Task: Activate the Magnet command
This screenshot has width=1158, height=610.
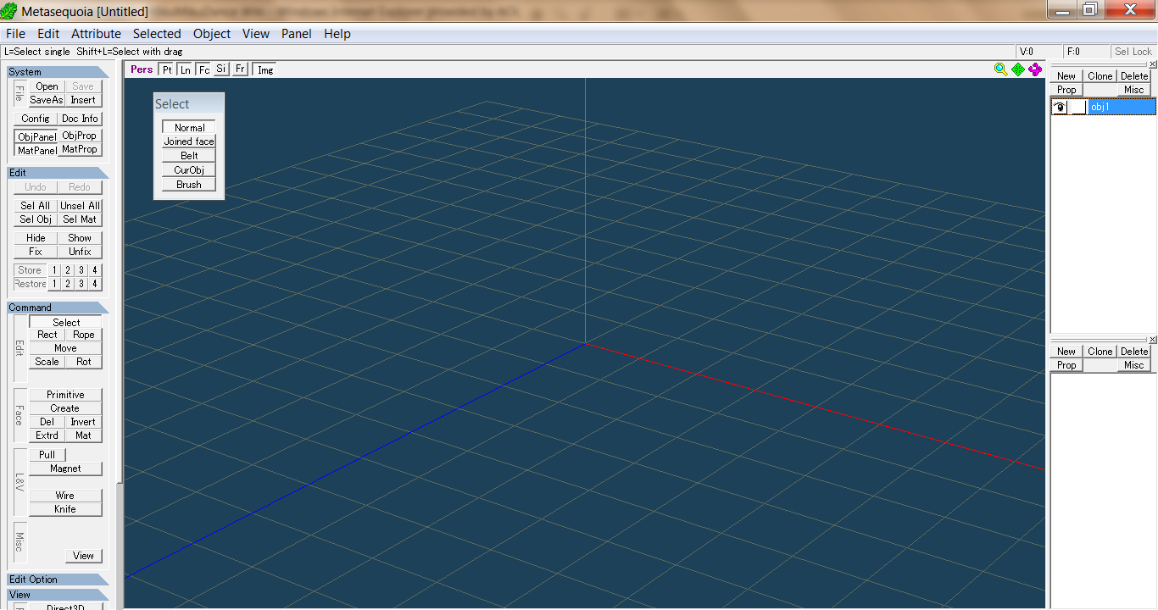Action: pyautogui.click(x=65, y=469)
